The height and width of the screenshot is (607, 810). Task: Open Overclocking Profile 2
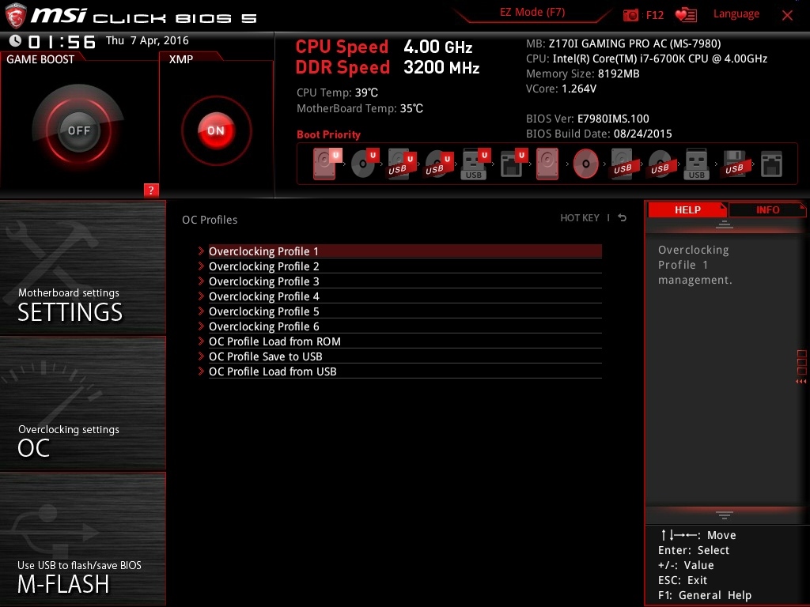(405, 266)
